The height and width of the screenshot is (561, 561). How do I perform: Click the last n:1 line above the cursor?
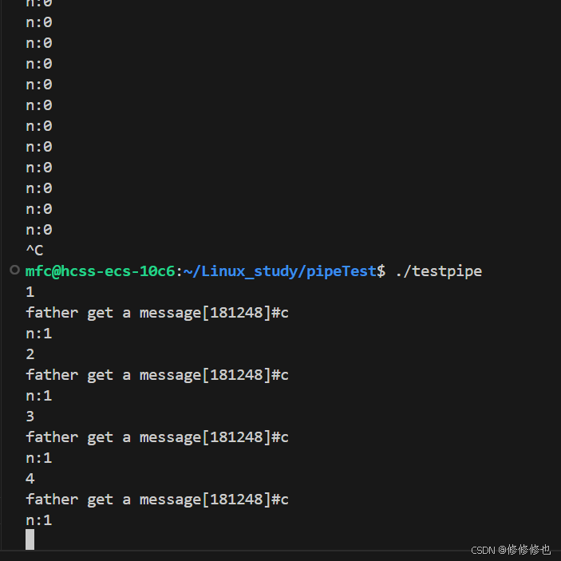[x=39, y=520]
